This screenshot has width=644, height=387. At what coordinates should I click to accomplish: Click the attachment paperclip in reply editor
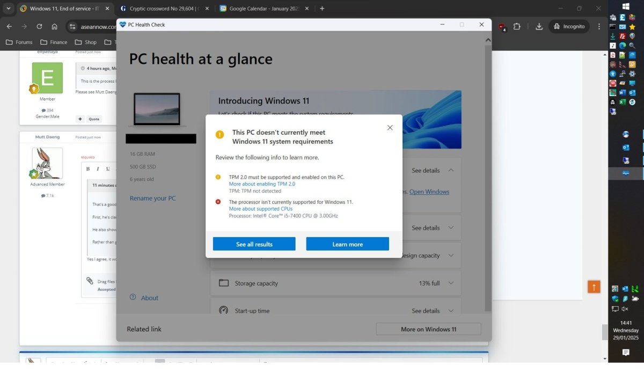point(90,281)
